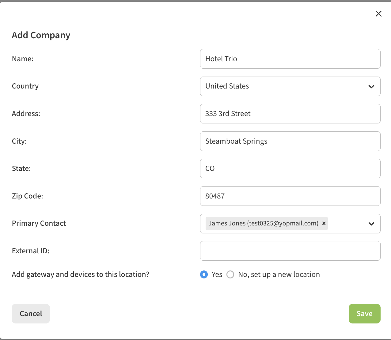The width and height of the screenshot is (391, 340).
Task: Open the United States country selector
Action: [285, 86]
